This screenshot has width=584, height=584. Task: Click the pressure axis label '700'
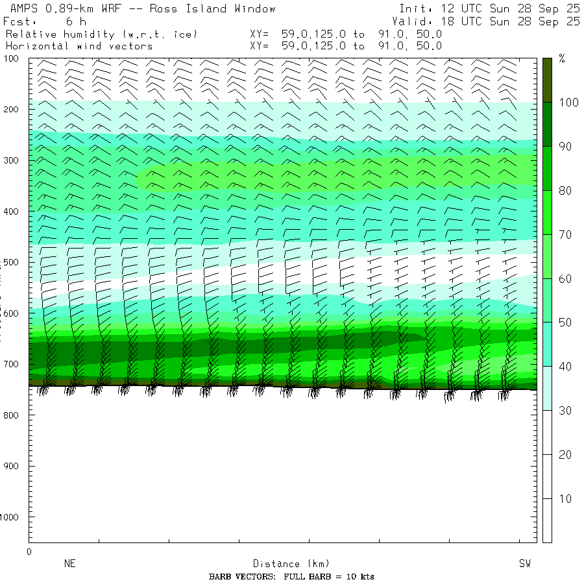coord(11,364)
